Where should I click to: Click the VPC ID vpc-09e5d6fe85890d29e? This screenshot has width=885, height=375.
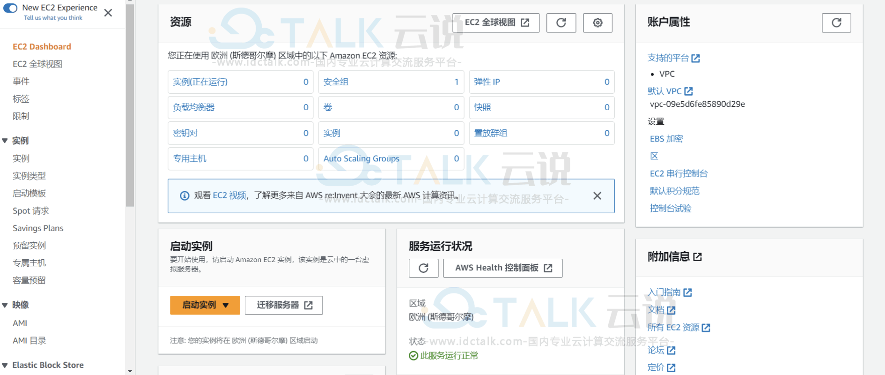(x=697, y=104)
